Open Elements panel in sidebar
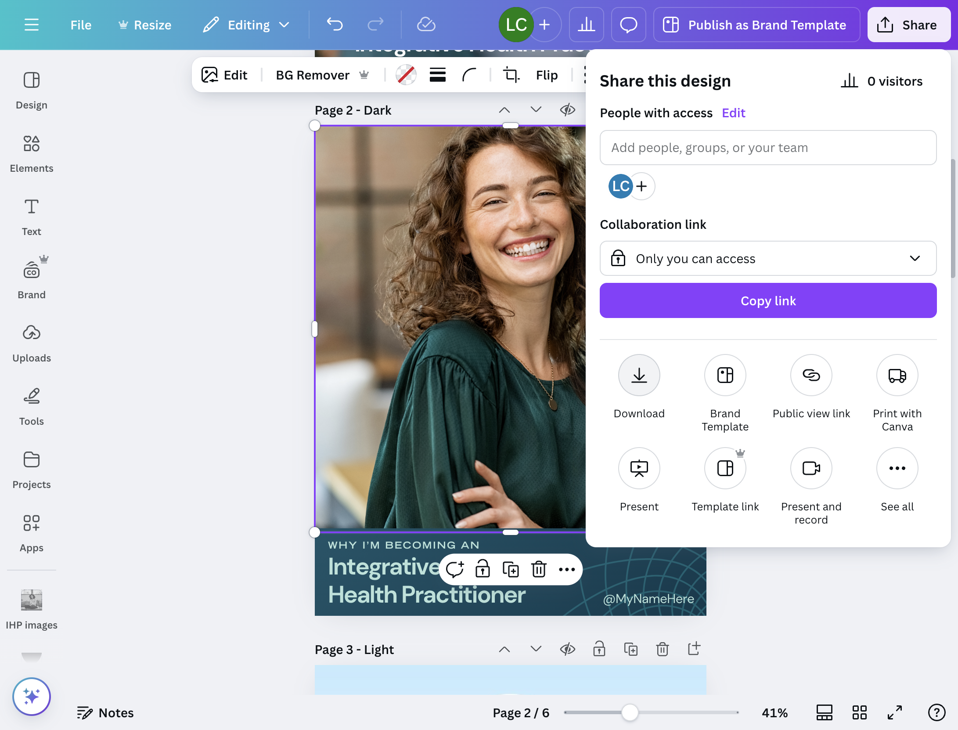 coord(32,154)
